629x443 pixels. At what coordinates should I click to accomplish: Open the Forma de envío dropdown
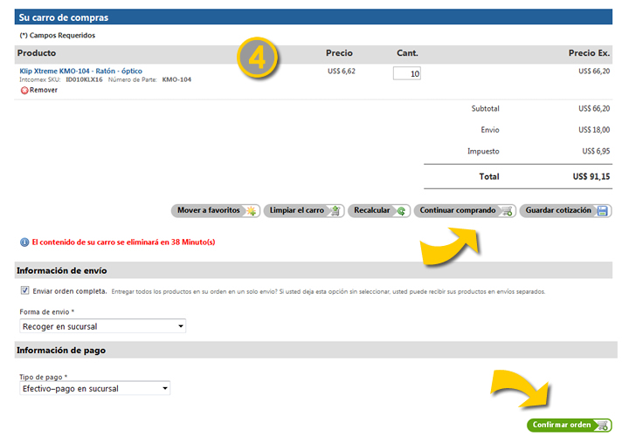point(103,326)
